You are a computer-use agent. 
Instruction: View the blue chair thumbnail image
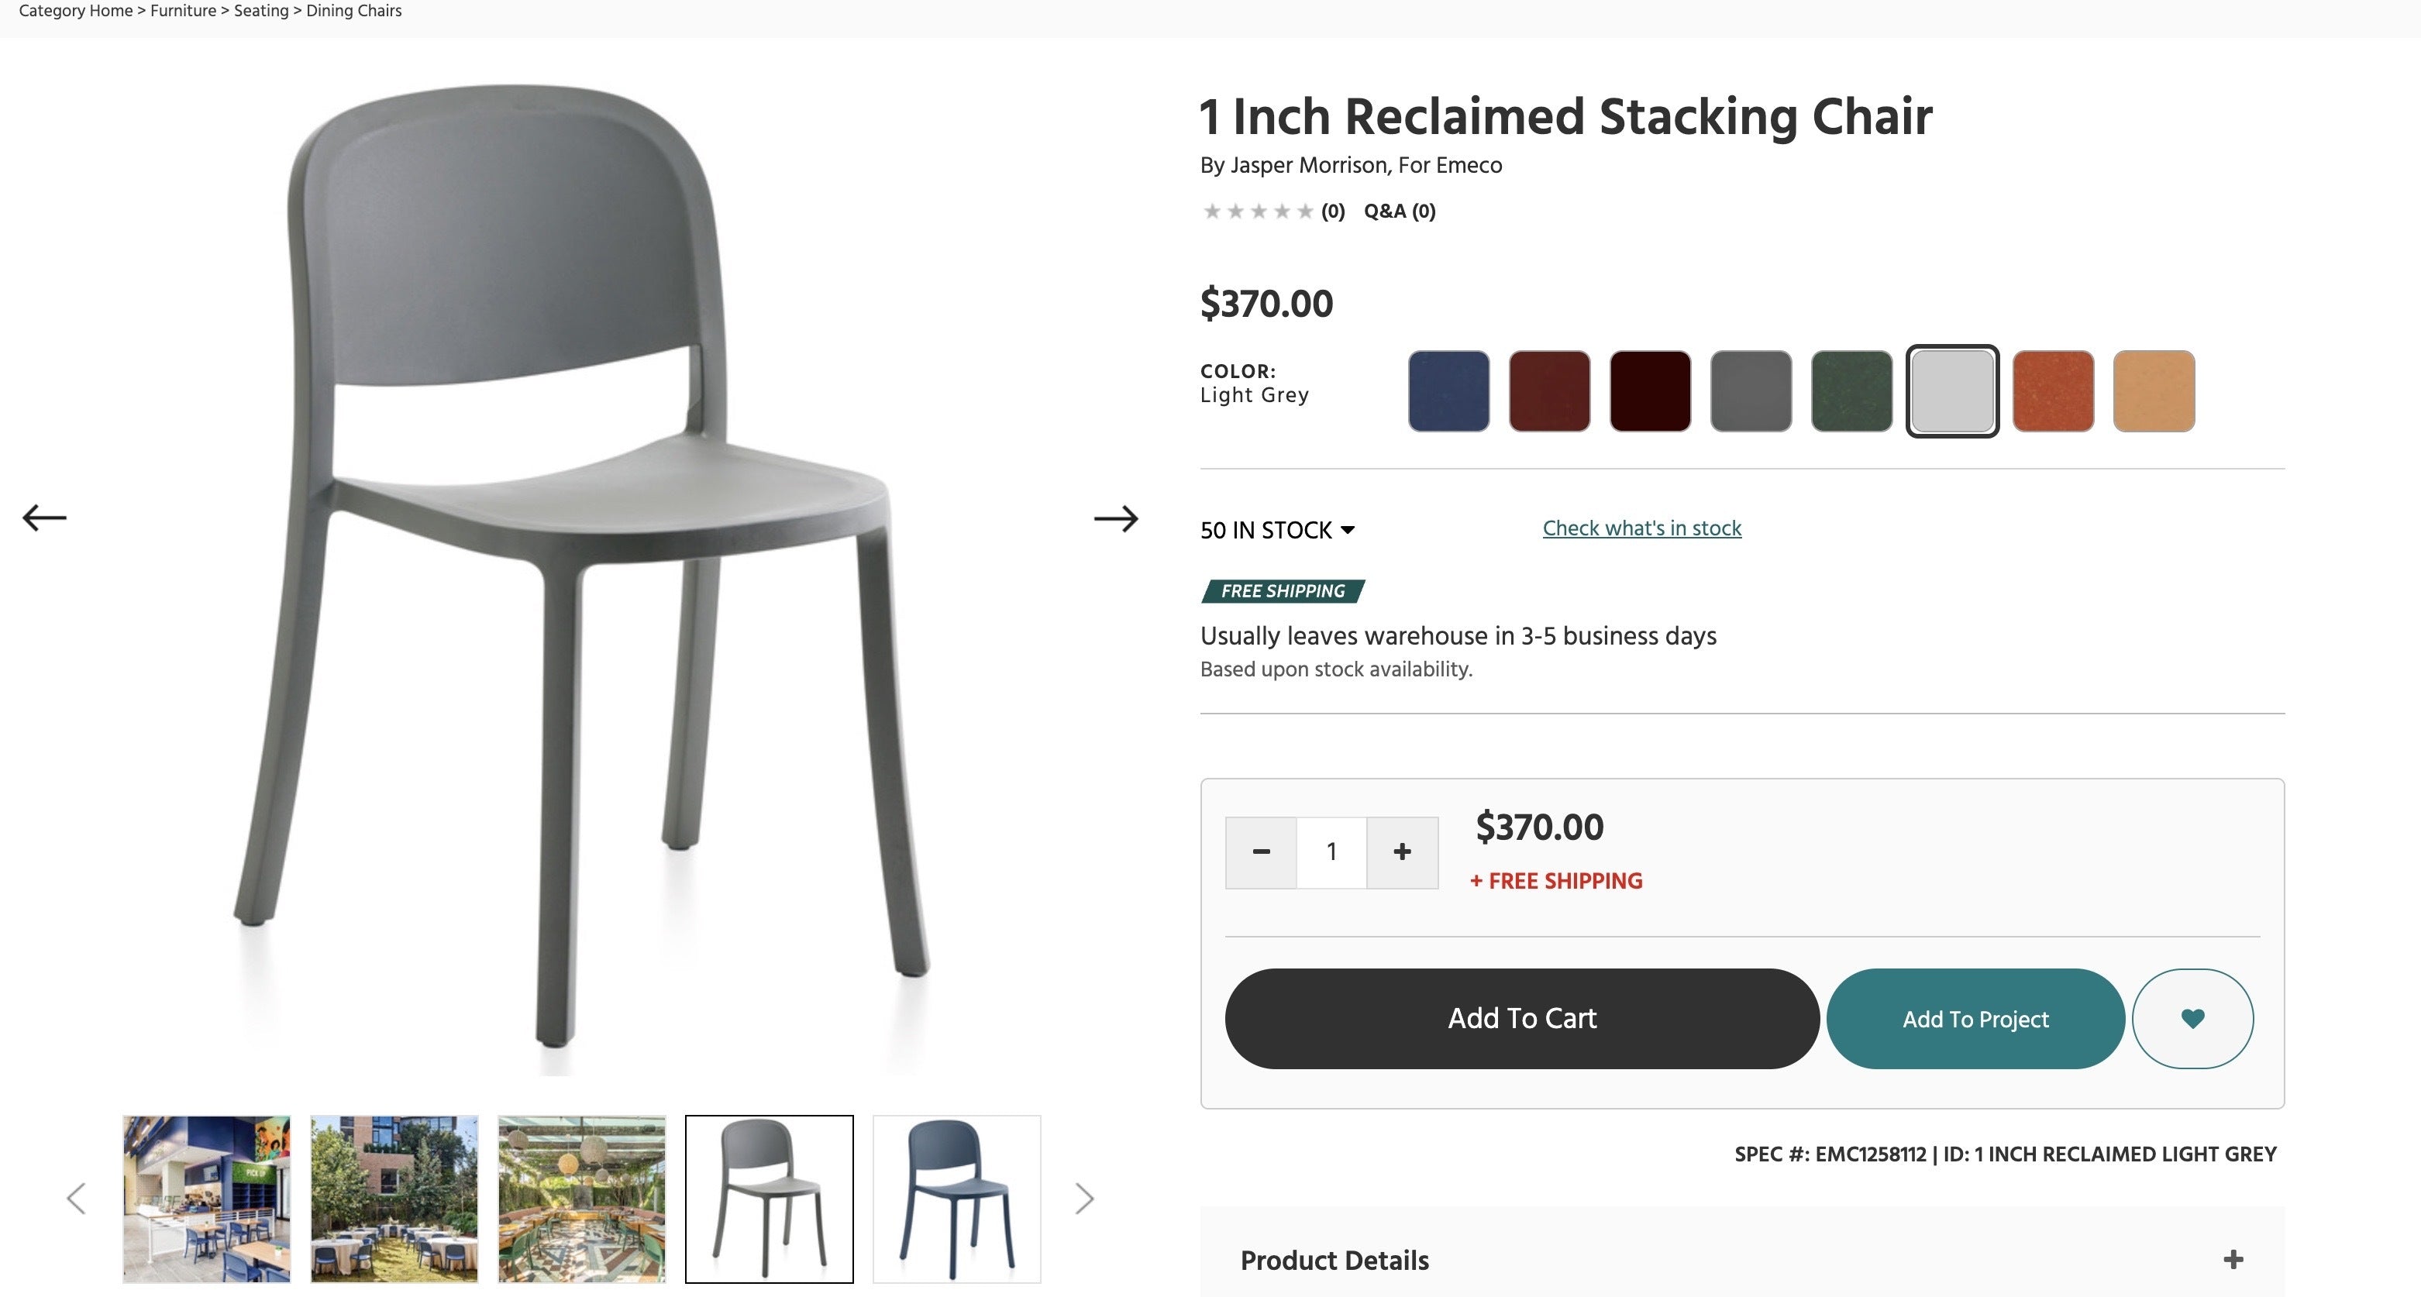(956, 1199)
